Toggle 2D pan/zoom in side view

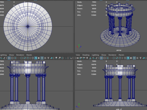(x=93, y=58)
